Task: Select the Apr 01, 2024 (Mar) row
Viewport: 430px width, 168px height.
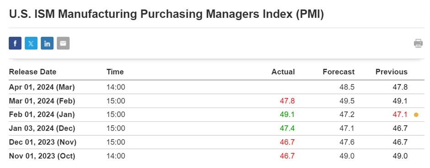Action: pos(215,87)
